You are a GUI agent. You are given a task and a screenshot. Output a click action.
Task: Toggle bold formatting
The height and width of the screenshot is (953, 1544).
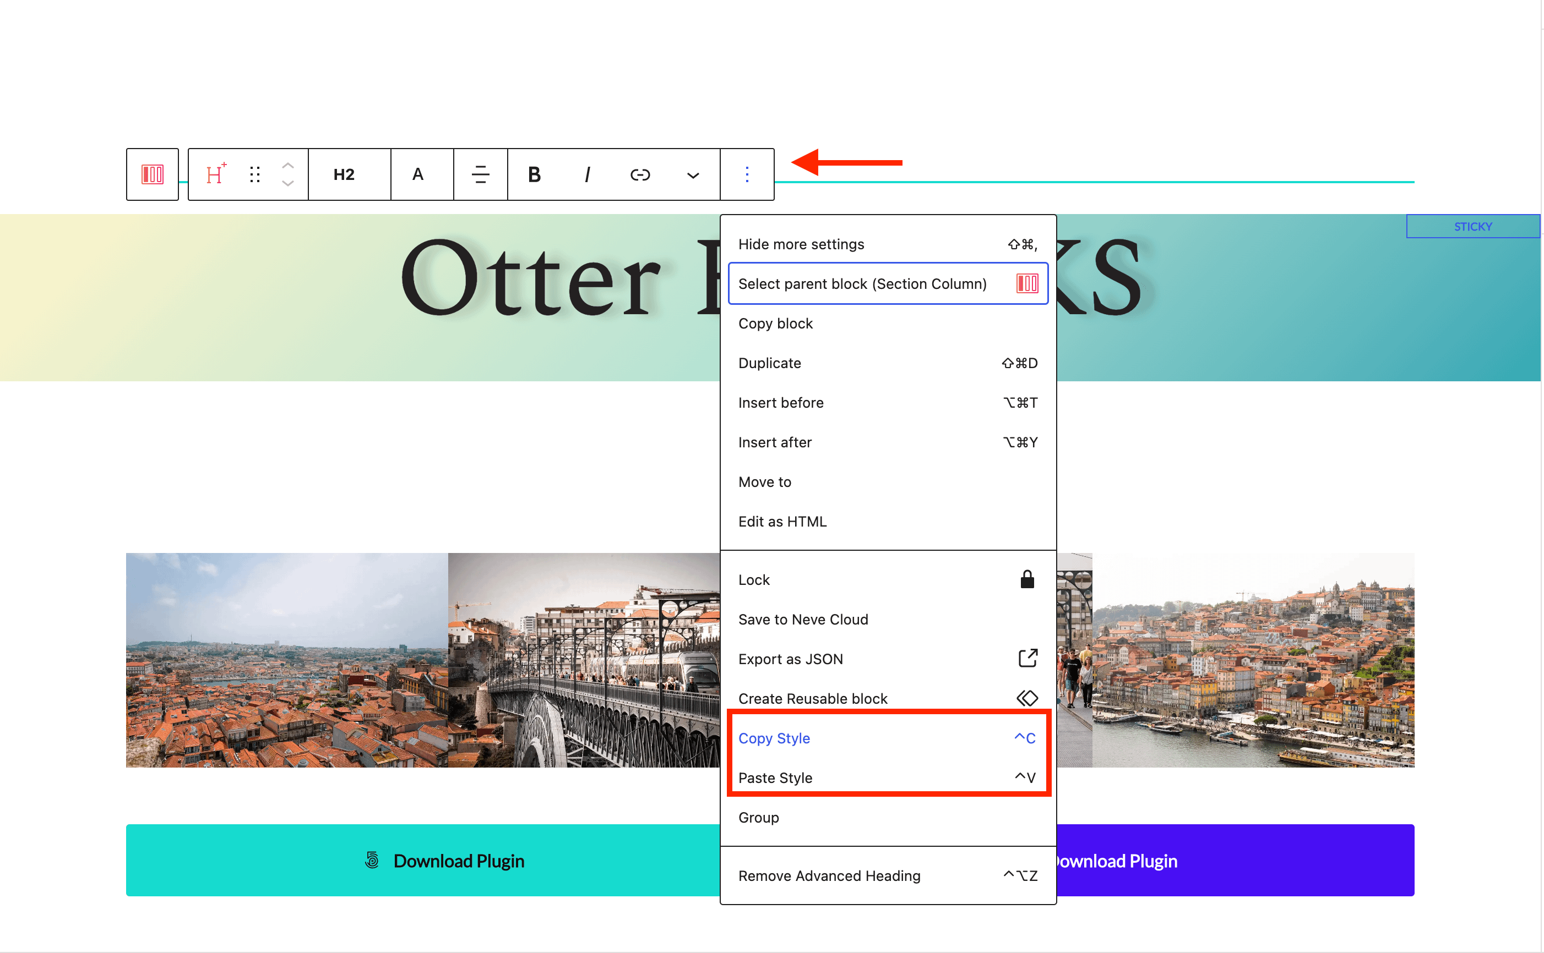coord(534,174)
